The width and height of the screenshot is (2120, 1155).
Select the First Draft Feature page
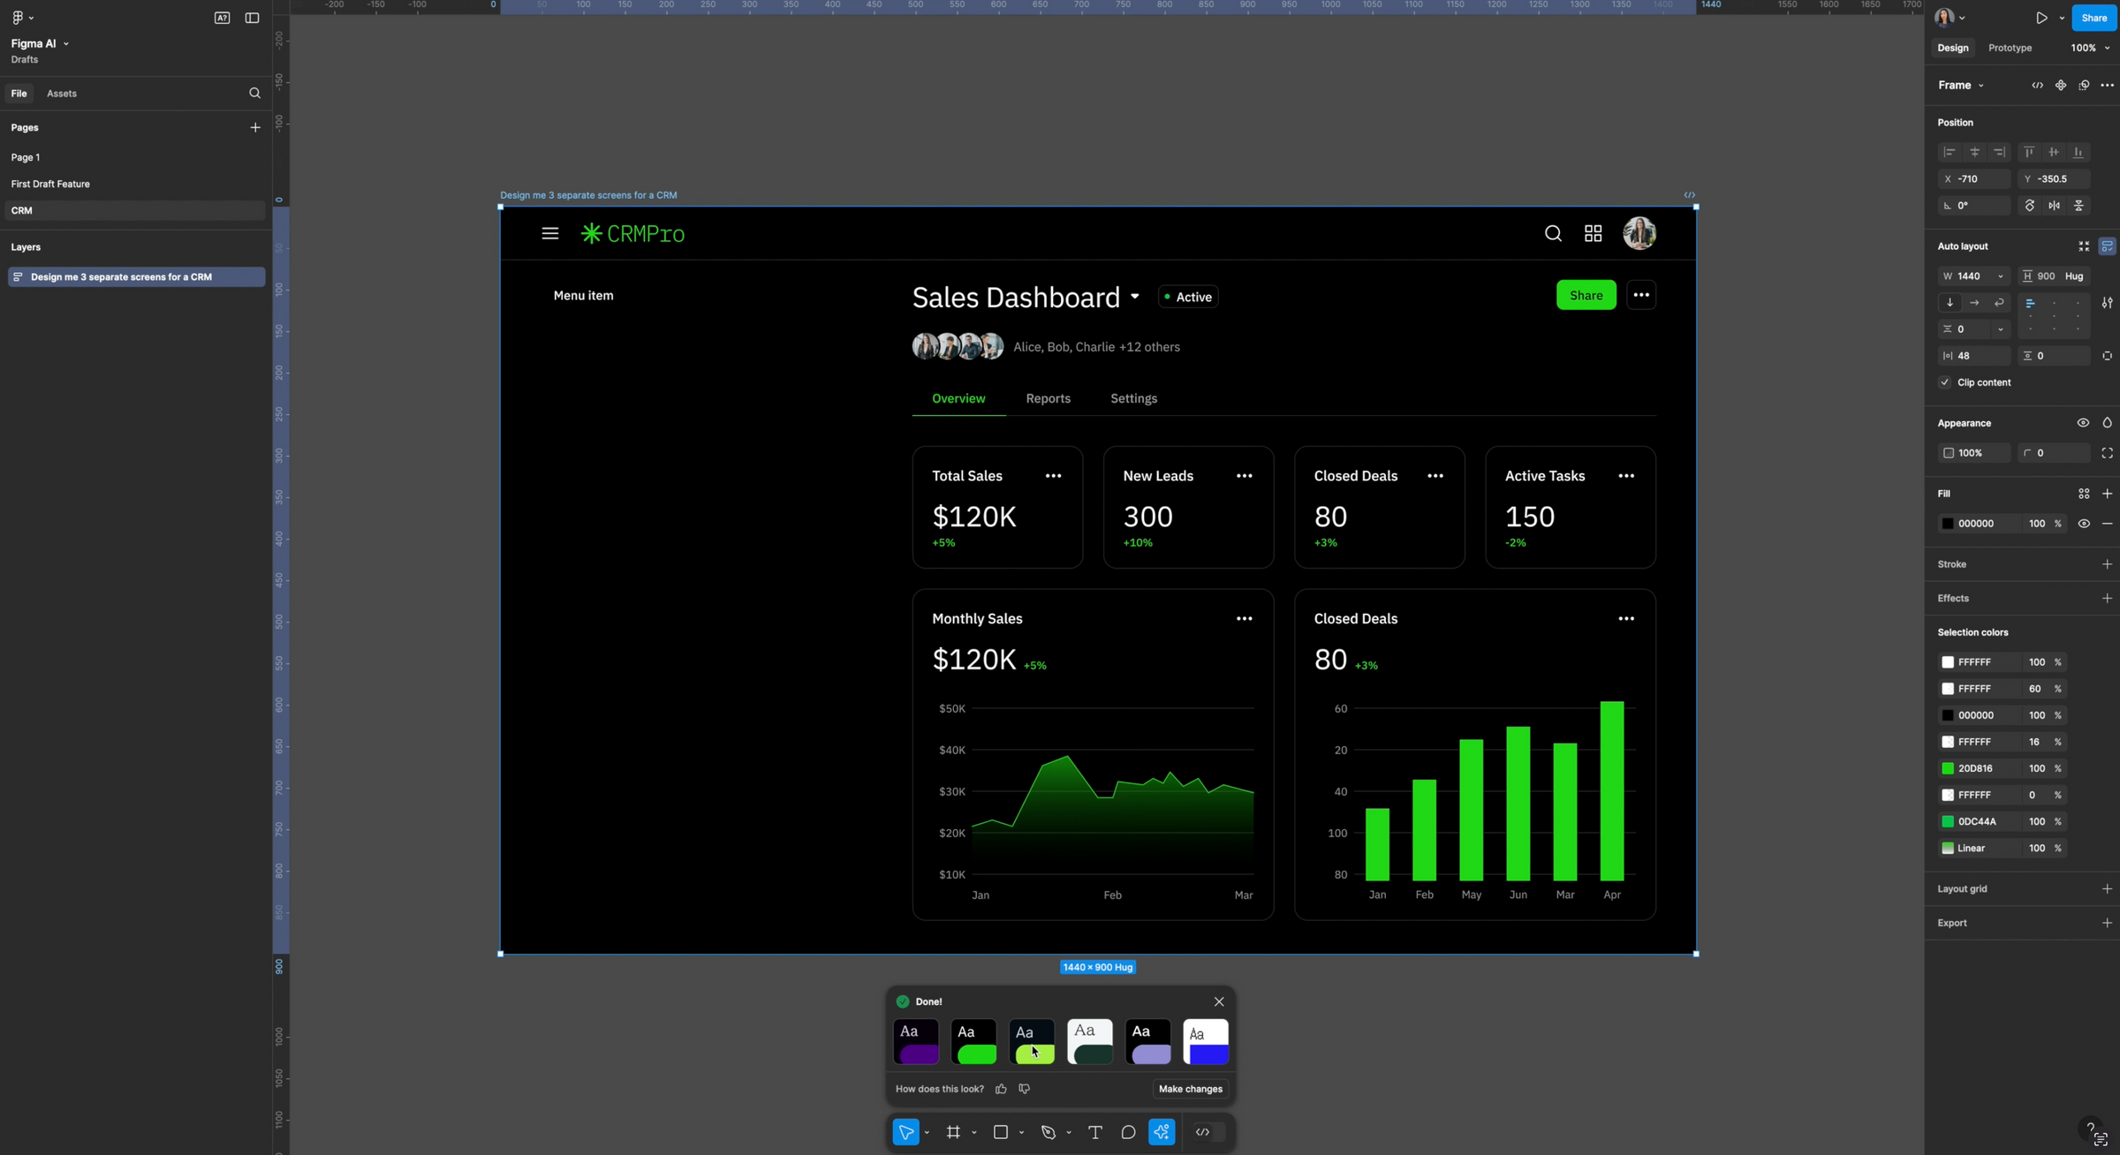(50, 184)
